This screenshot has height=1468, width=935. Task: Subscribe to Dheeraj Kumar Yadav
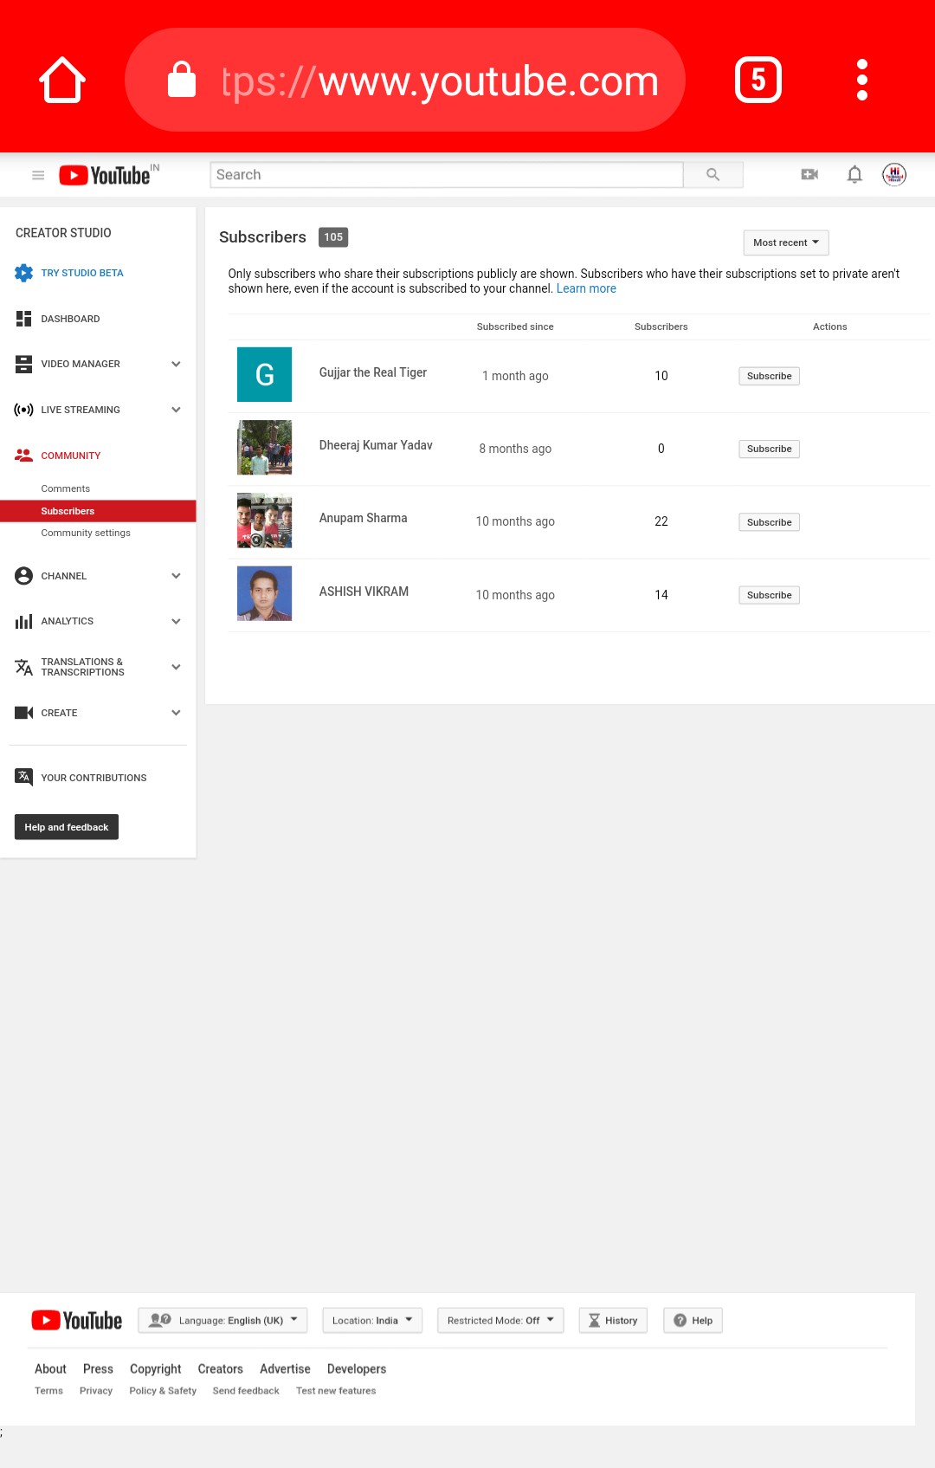769,449
